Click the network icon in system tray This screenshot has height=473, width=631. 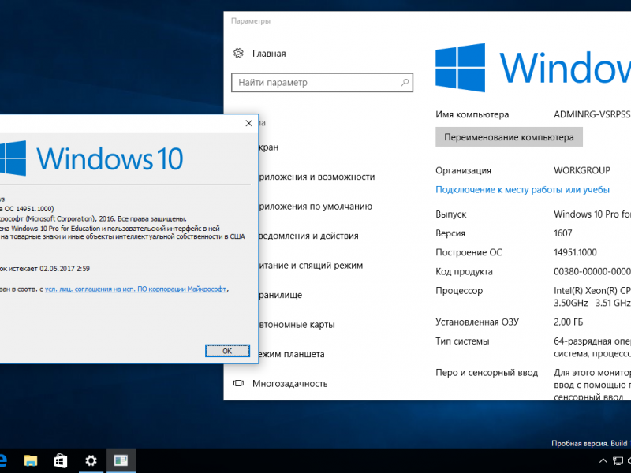point(618,461)
